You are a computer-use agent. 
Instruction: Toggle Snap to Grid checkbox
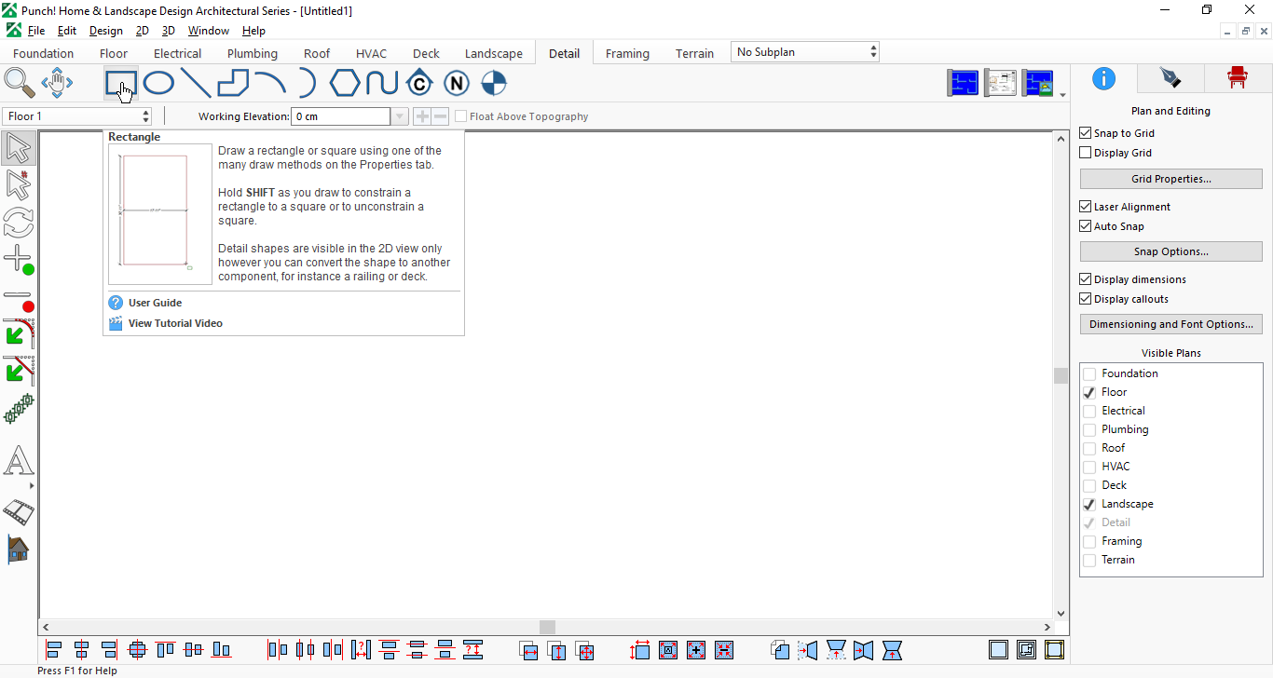(x=1085, y=133)
